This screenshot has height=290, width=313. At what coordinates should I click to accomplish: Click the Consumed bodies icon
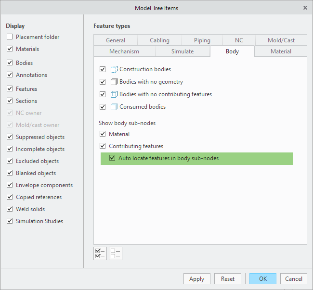[114, 107]
